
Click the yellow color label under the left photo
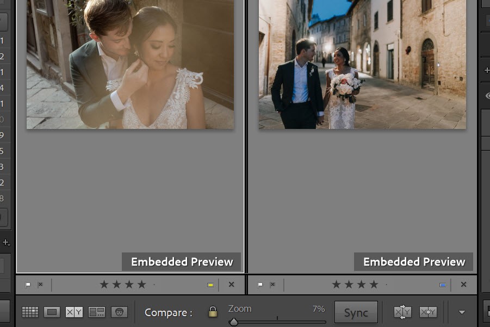[x=210, y=284]
